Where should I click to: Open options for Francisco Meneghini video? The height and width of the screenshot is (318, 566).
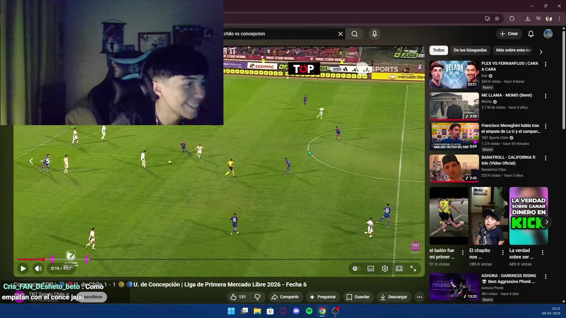(x=545, y=126)
